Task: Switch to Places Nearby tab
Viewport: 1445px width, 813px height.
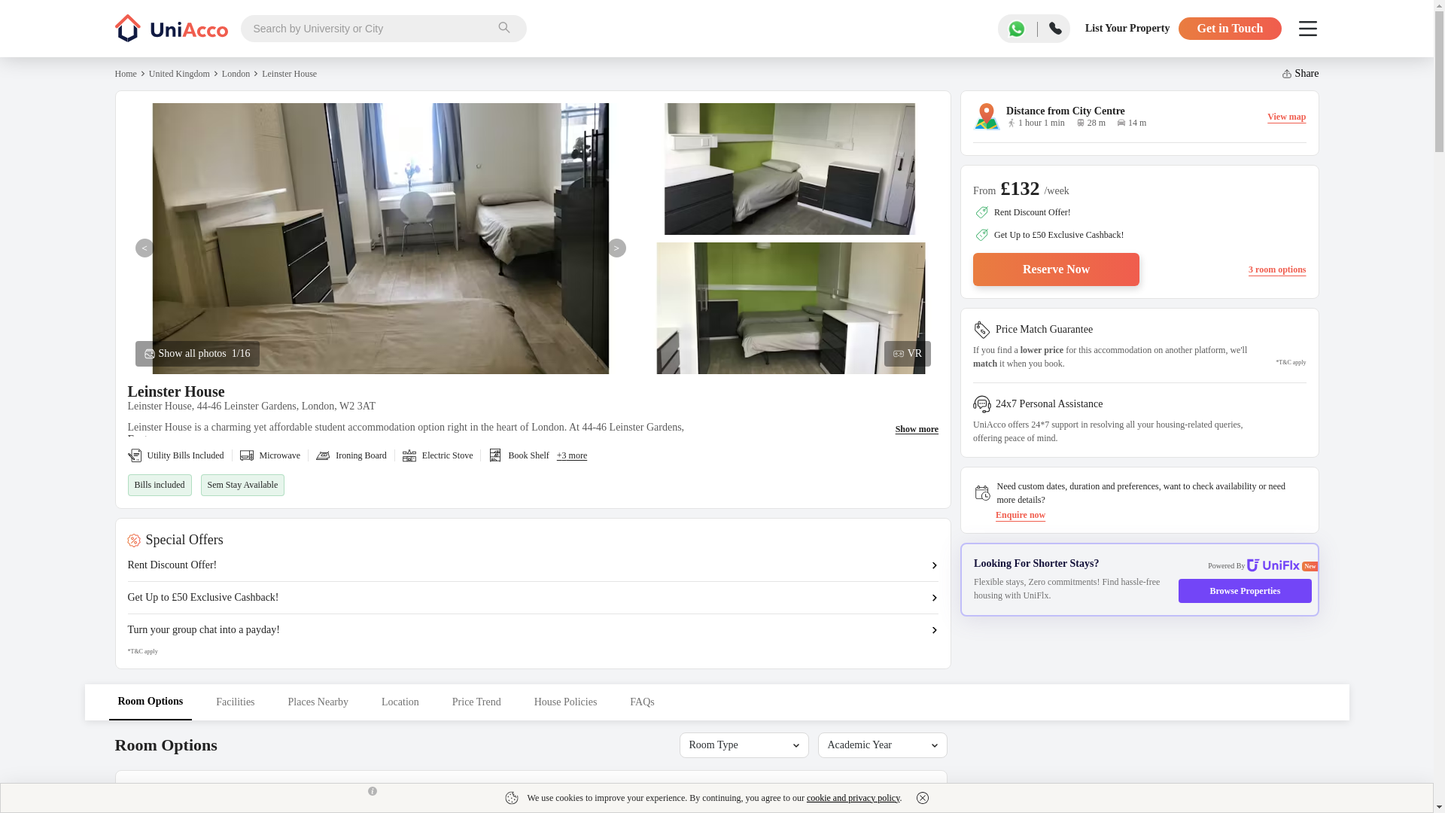Action: point(318,702)
